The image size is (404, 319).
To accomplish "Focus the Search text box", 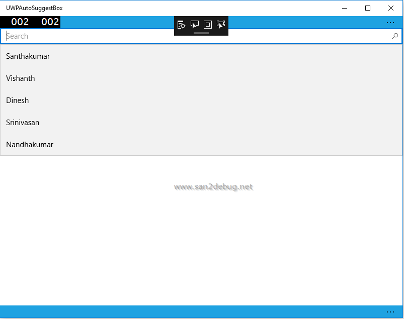I will pyautogui.click(x=201, y=36).
